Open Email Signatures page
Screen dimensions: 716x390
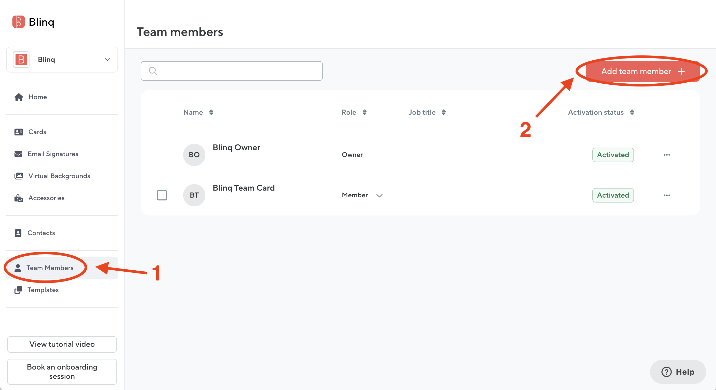(x=62, y=154)
